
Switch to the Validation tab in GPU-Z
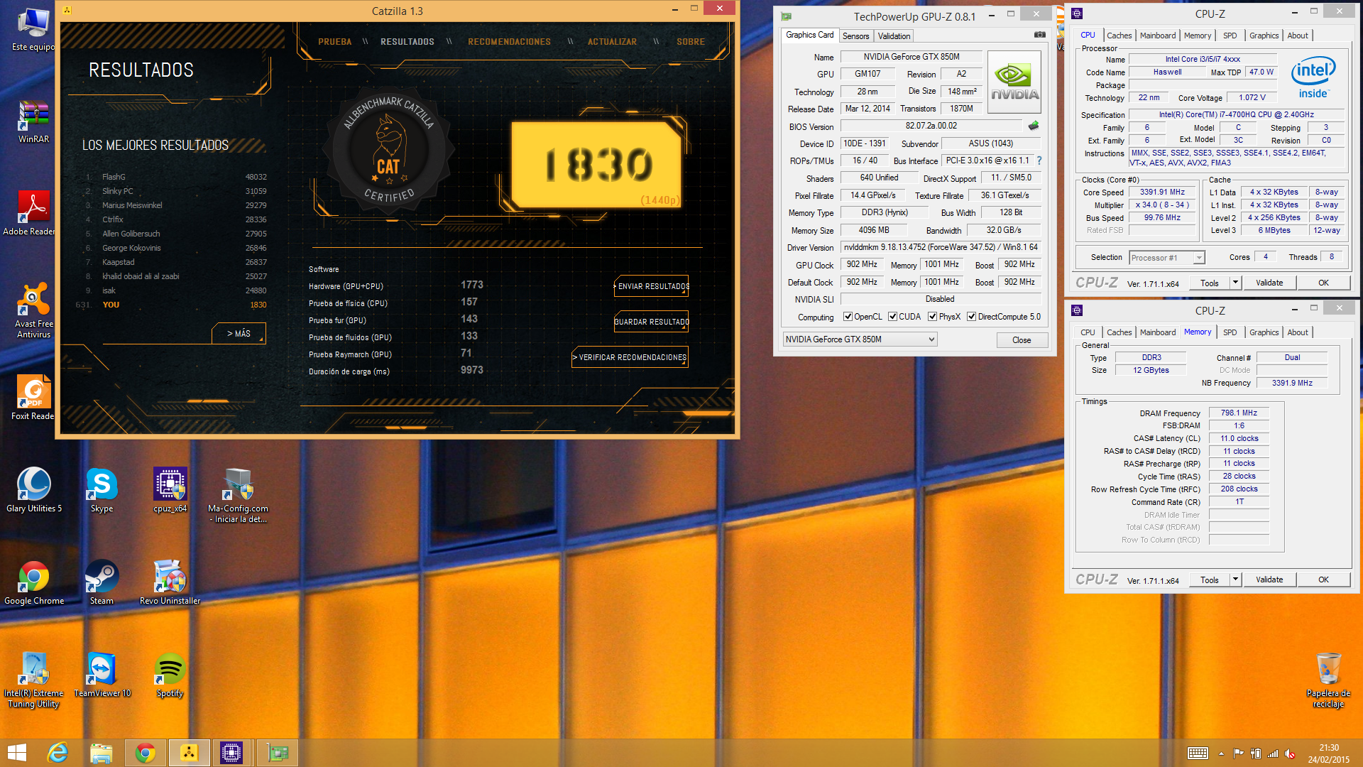[894, 36]
